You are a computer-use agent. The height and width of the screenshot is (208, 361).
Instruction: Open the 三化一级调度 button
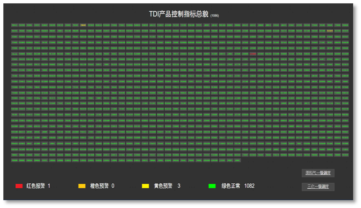pos(318,187)
